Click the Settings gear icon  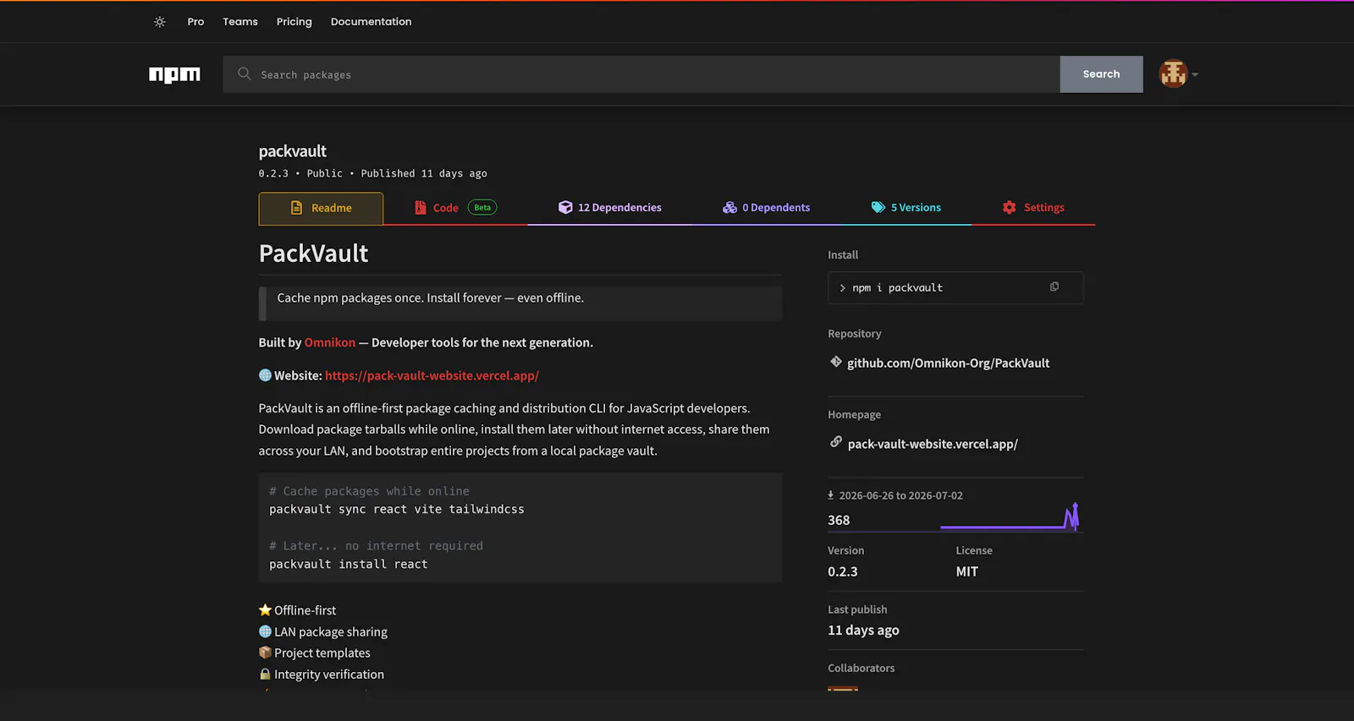tap(1010, 207)
